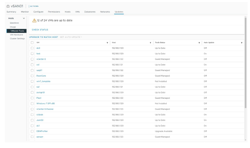
Task: Open VM Hardware in sidebar
Action: 16,34
